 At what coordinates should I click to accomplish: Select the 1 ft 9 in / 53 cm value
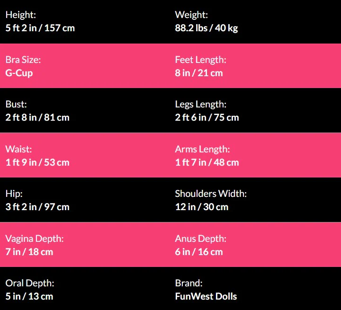(37, 162)
